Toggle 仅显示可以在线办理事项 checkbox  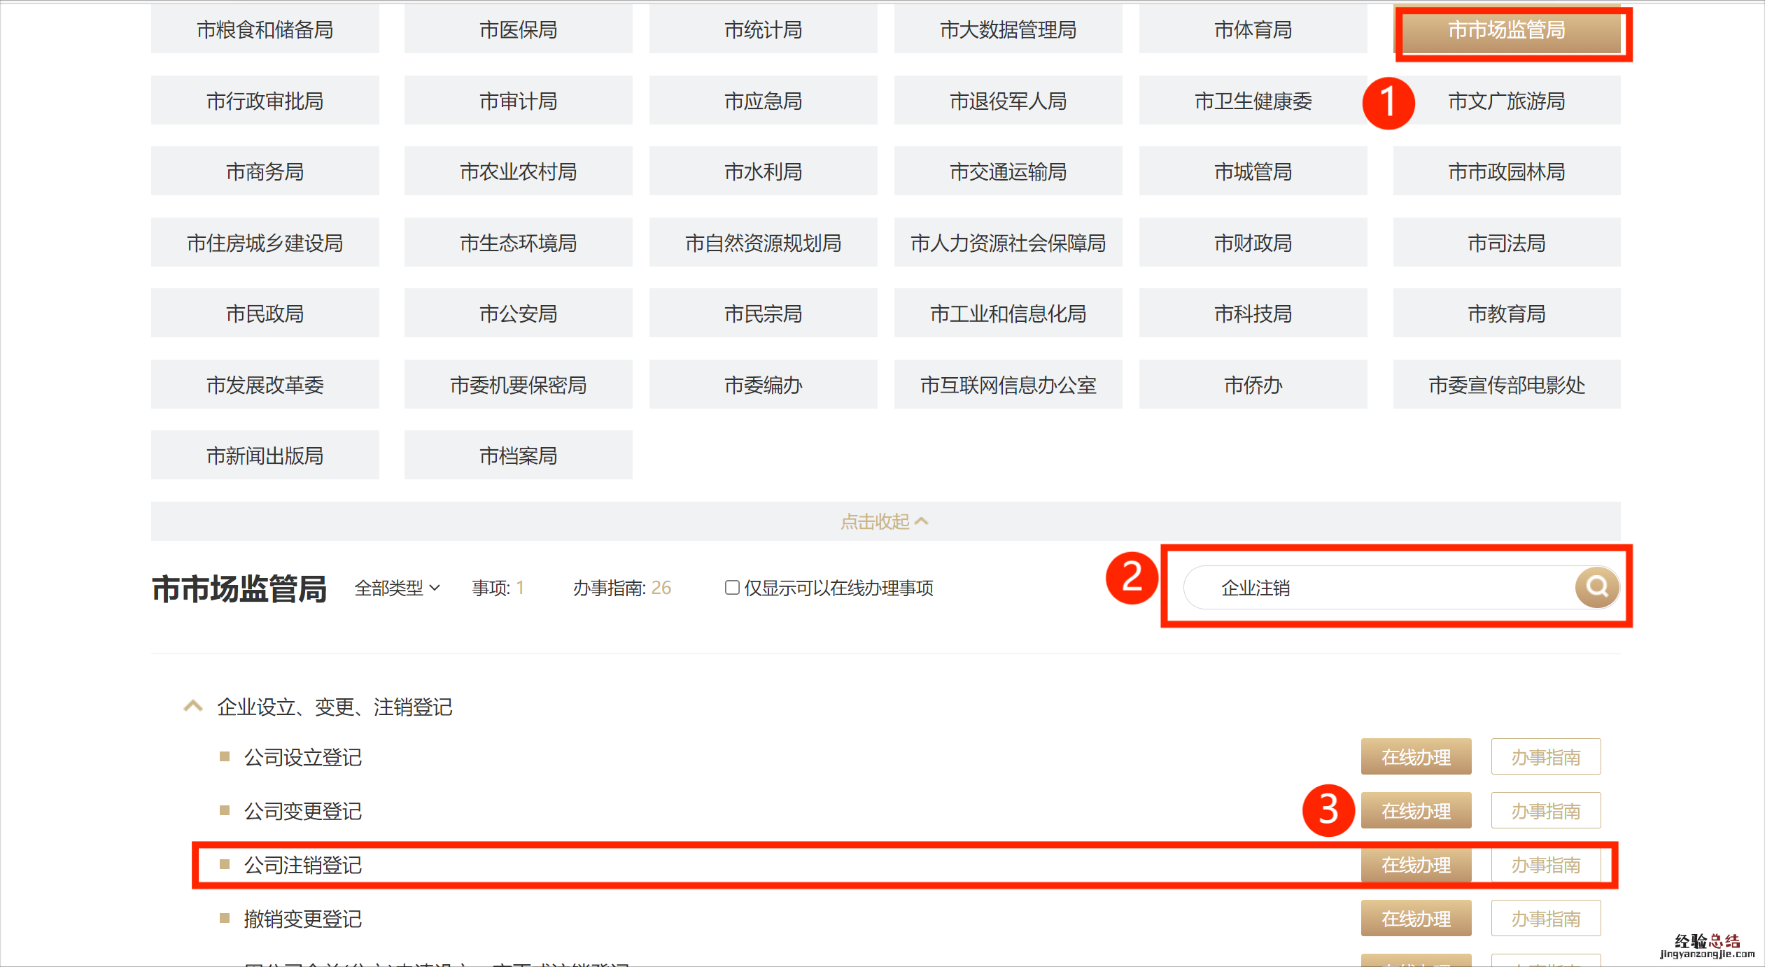(x=732, y=588)
